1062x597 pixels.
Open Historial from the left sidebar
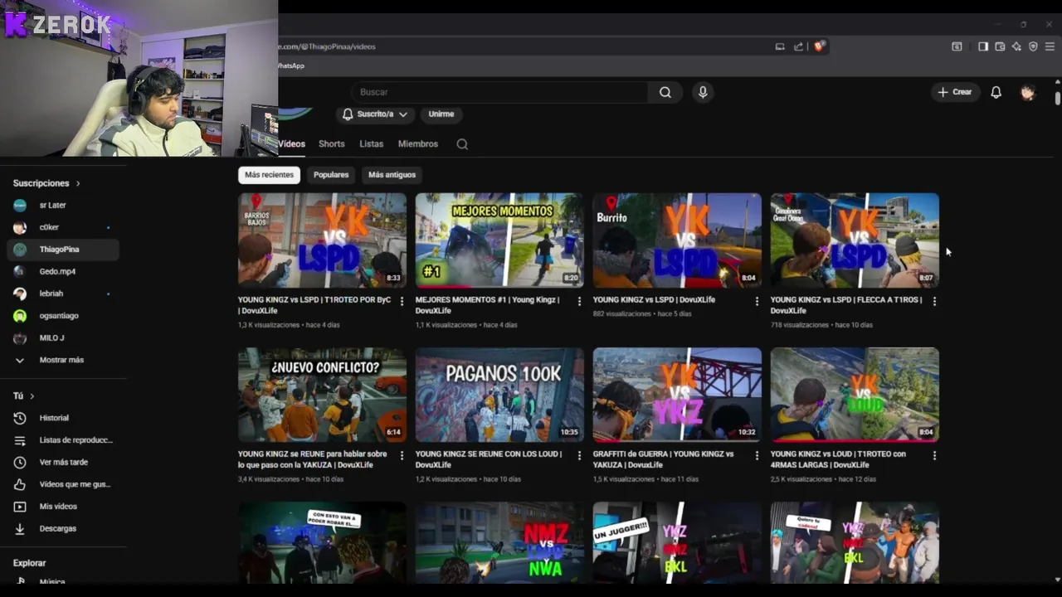tap(63, 418)
